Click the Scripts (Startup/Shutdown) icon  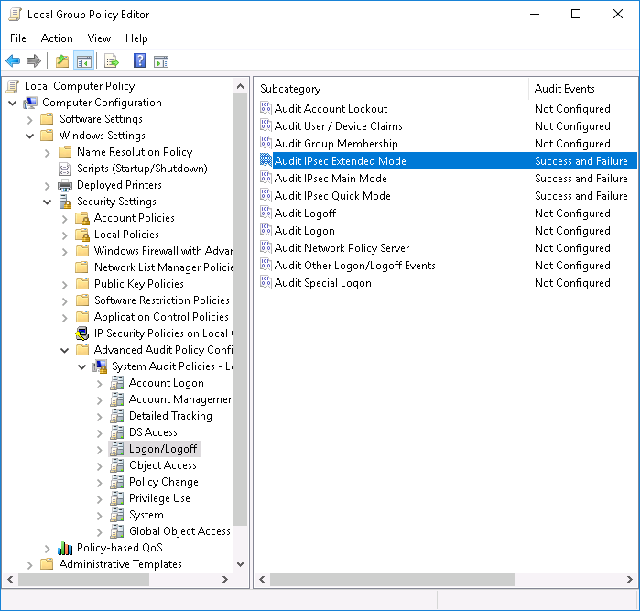[x=65, y=169]
